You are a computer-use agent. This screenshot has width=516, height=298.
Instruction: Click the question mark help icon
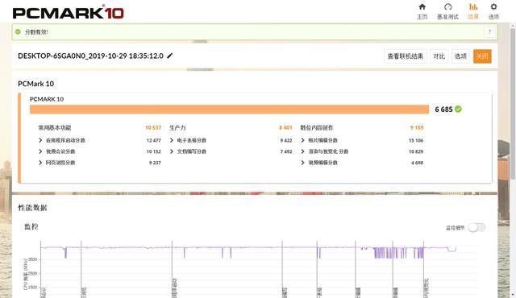click(x=489, y=32)
